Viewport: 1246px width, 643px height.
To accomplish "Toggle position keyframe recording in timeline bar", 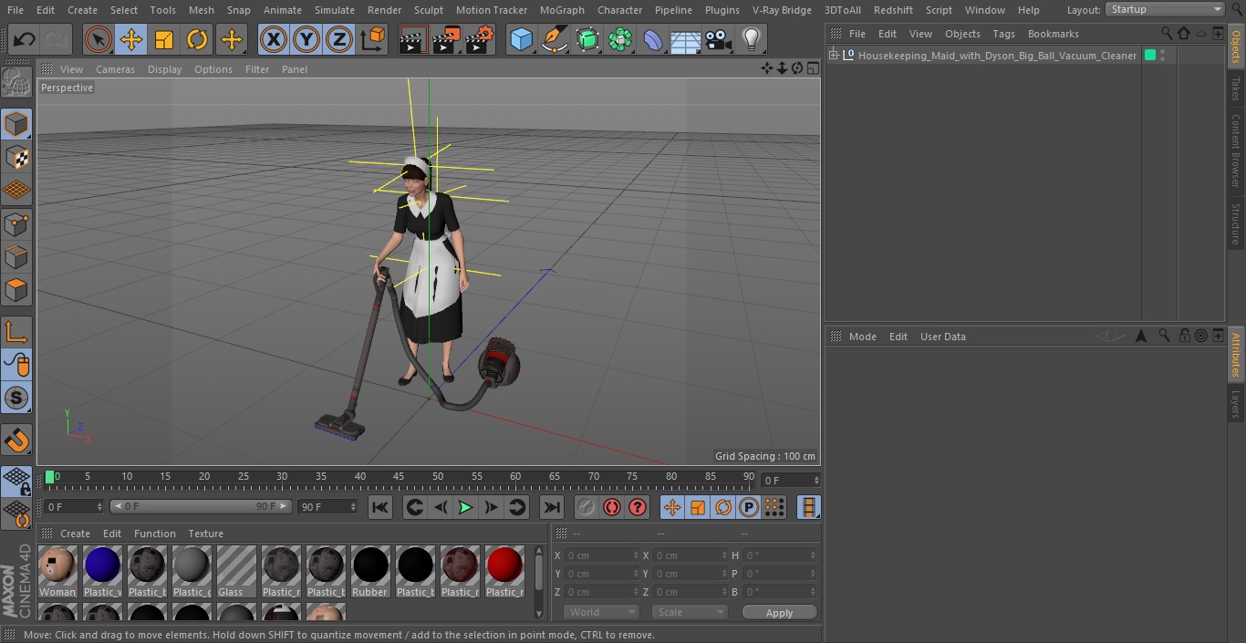I will (x=672, y=507).
